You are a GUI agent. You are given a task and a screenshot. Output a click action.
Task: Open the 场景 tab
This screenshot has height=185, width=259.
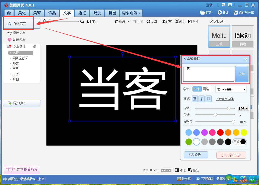pyautogui.click(x=97, y=13)
